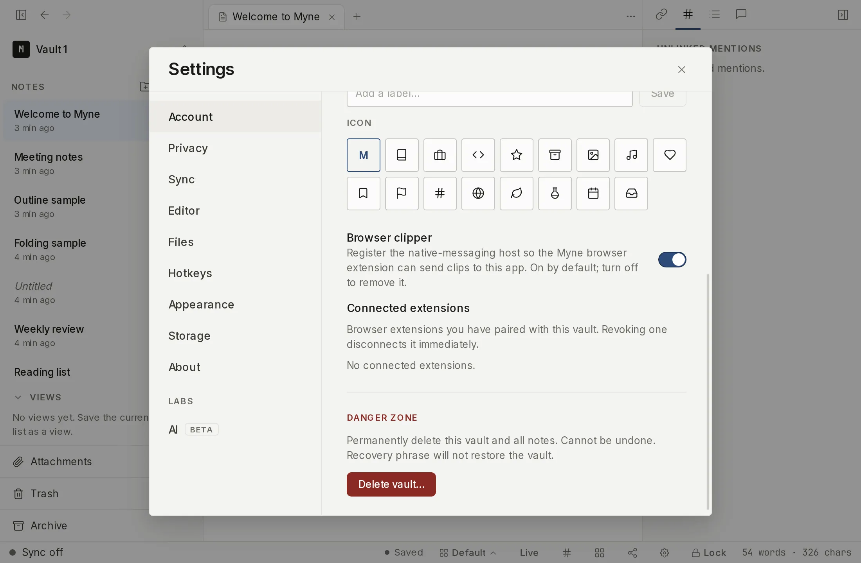Click the settings panel vertical scrollbar
The height and width of the screenshot is (563, 861).
(708, 391)
